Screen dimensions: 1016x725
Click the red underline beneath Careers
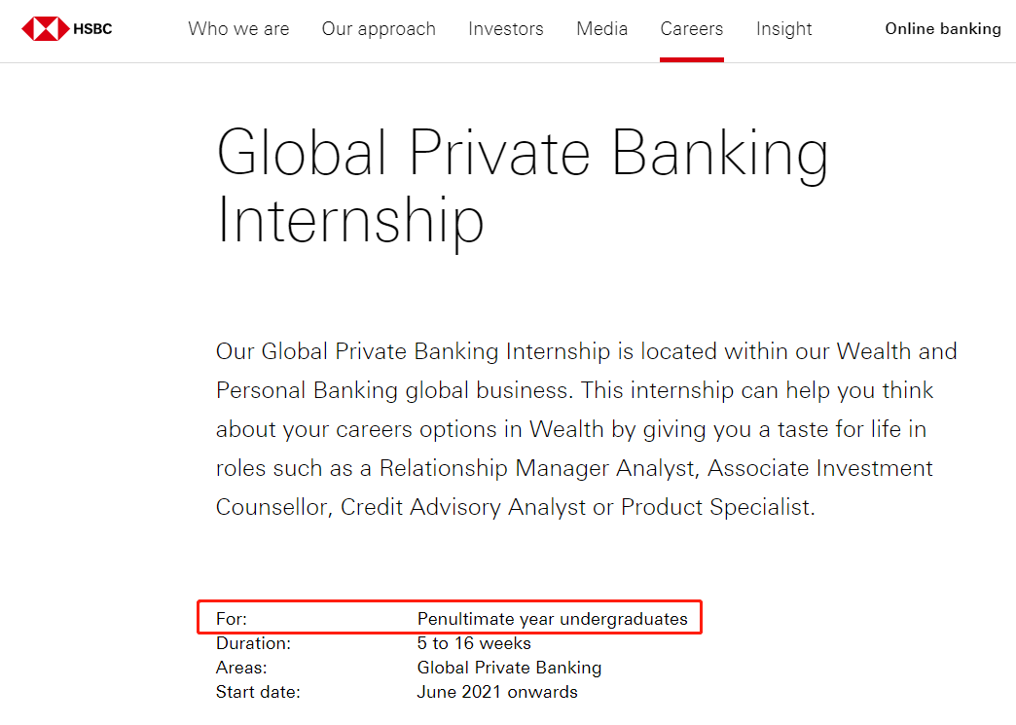[x=691, y=59]
